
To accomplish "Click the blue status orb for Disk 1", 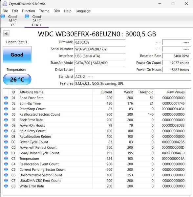I will pos(27,16).
